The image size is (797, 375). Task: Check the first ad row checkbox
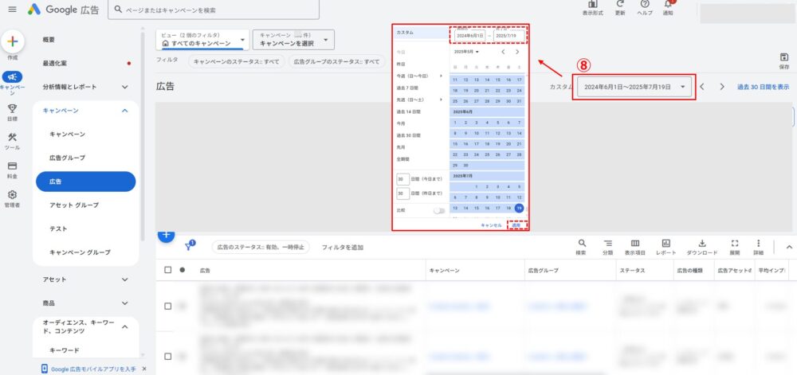click(x=167, y=306)
